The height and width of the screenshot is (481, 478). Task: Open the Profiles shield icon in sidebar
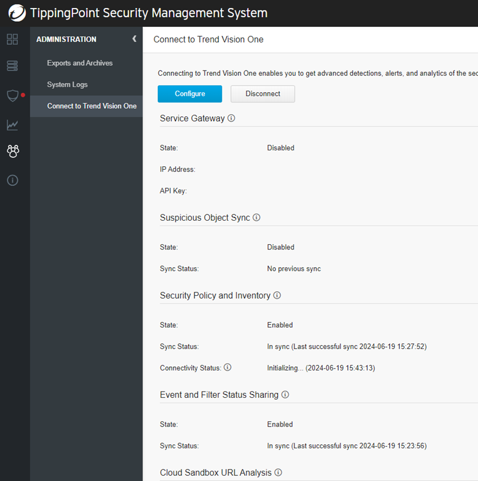pyautogui.click(x=12, y=95)
